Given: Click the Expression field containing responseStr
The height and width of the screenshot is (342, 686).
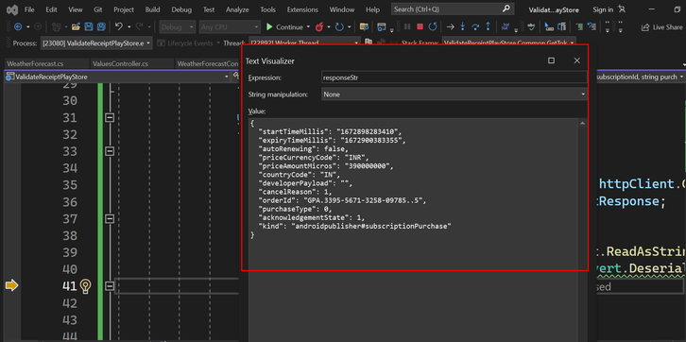Looking at the screenshot, I should [x=454, y=77].
